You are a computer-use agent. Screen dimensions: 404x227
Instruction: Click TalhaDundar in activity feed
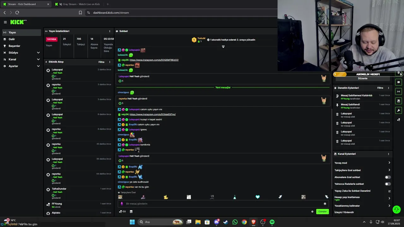click(x=59, y=189)
